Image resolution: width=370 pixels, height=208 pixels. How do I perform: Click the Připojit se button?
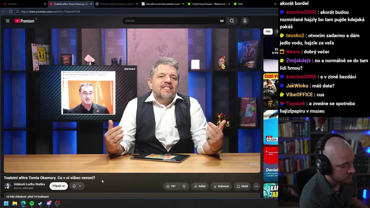tap(59, 186)
